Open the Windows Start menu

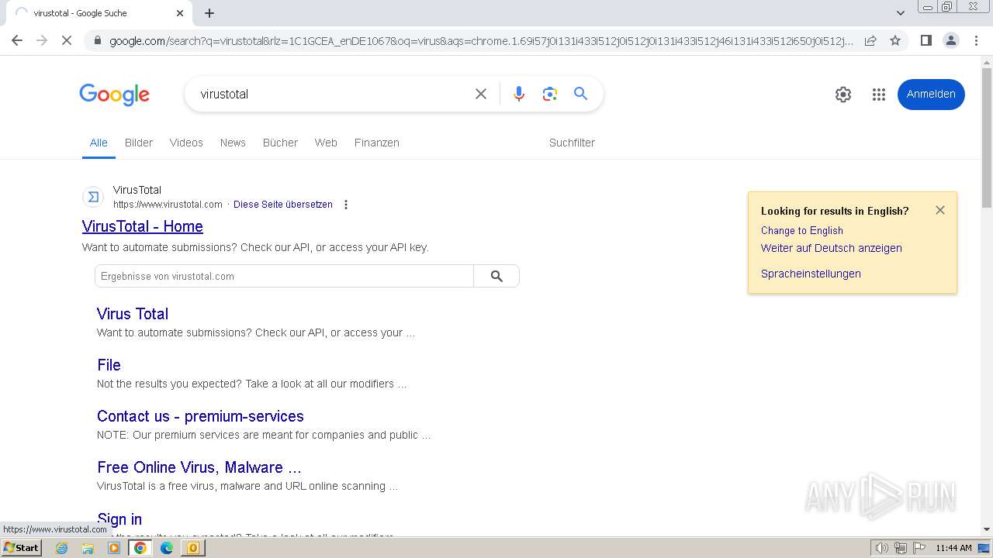(21, 548)
